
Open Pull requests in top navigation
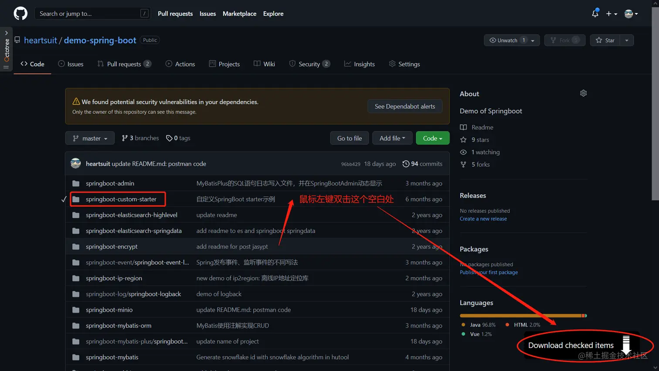(175, 14)
